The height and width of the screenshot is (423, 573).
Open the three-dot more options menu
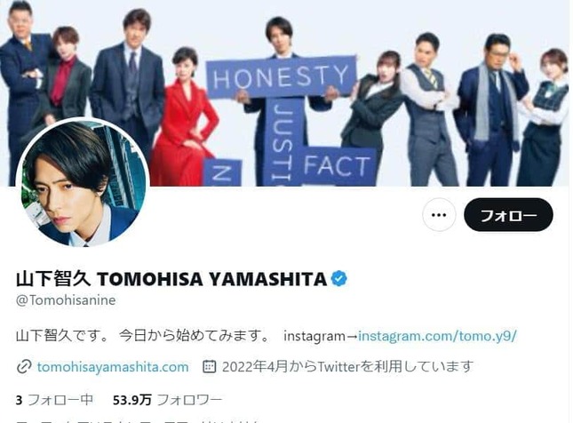click(x=439, y=214)
